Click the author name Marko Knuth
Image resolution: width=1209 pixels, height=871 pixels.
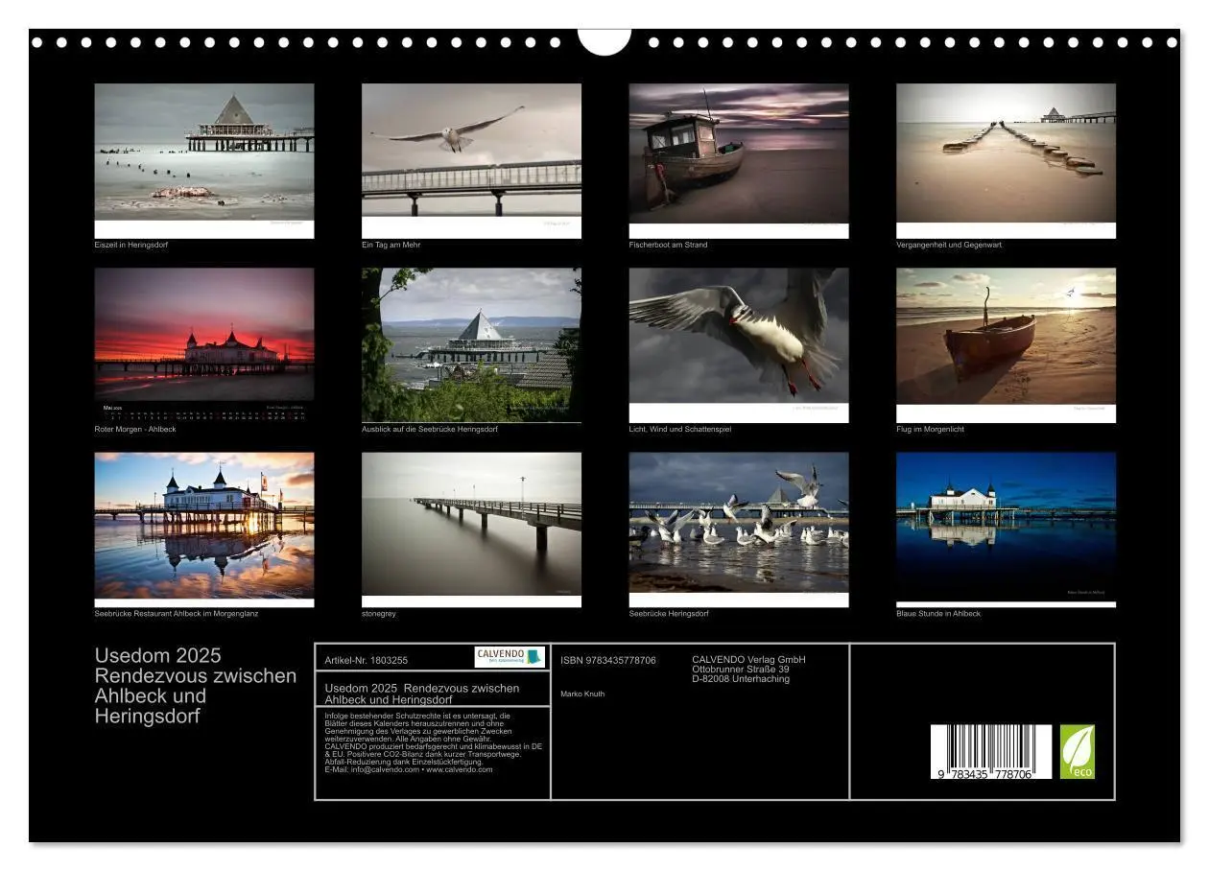coord(582,694)
